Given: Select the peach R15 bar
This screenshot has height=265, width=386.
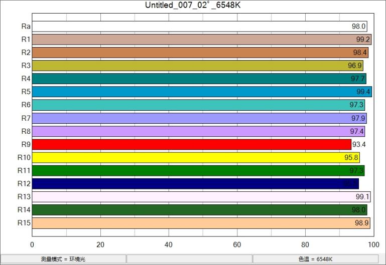Looking at the screenshot, I should coord(201,223).
